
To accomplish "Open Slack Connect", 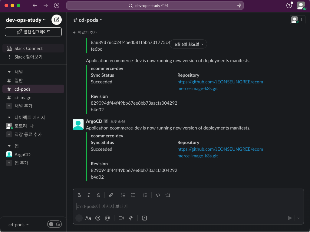I will coord(33,48).
